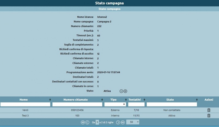Screen dimensions: 219x127
Task: Click the Campagna 2 campaign name value
Action: [104, 22]
